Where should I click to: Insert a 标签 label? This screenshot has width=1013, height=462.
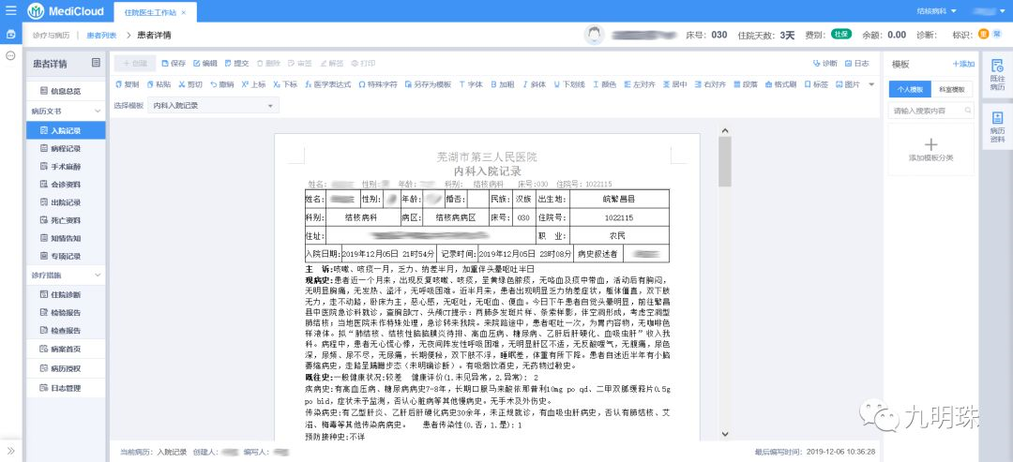816,84
